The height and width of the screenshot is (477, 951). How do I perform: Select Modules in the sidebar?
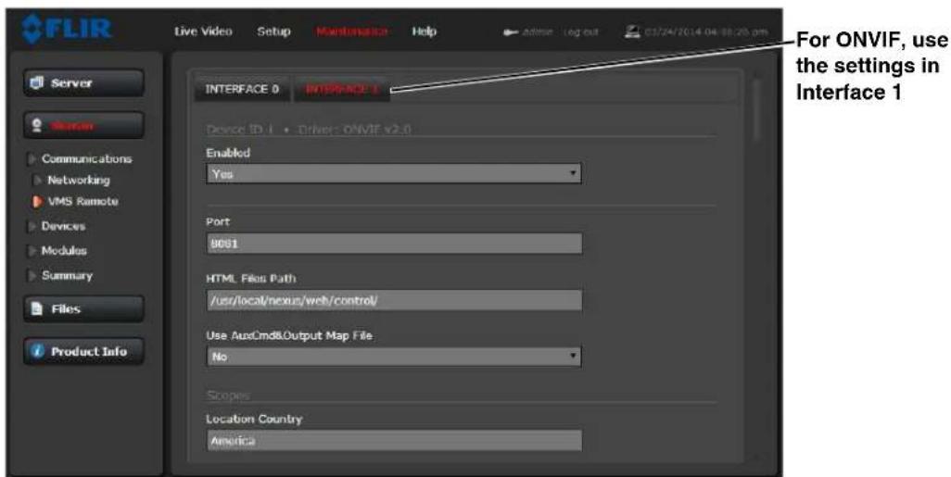pos(64,250)
